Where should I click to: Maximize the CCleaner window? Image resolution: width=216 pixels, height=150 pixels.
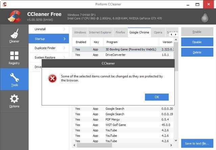pos(197,4)
